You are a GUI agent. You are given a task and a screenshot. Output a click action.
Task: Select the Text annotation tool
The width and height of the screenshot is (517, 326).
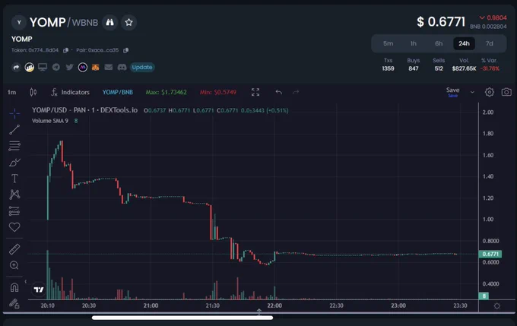(x=14, y=179)
